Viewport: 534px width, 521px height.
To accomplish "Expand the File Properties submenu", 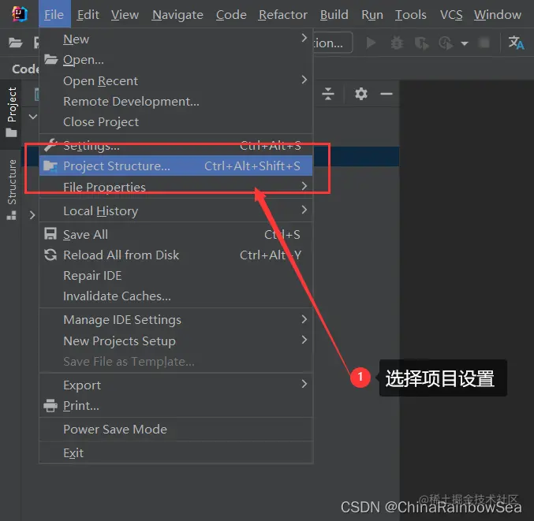I will click(176, 187).
